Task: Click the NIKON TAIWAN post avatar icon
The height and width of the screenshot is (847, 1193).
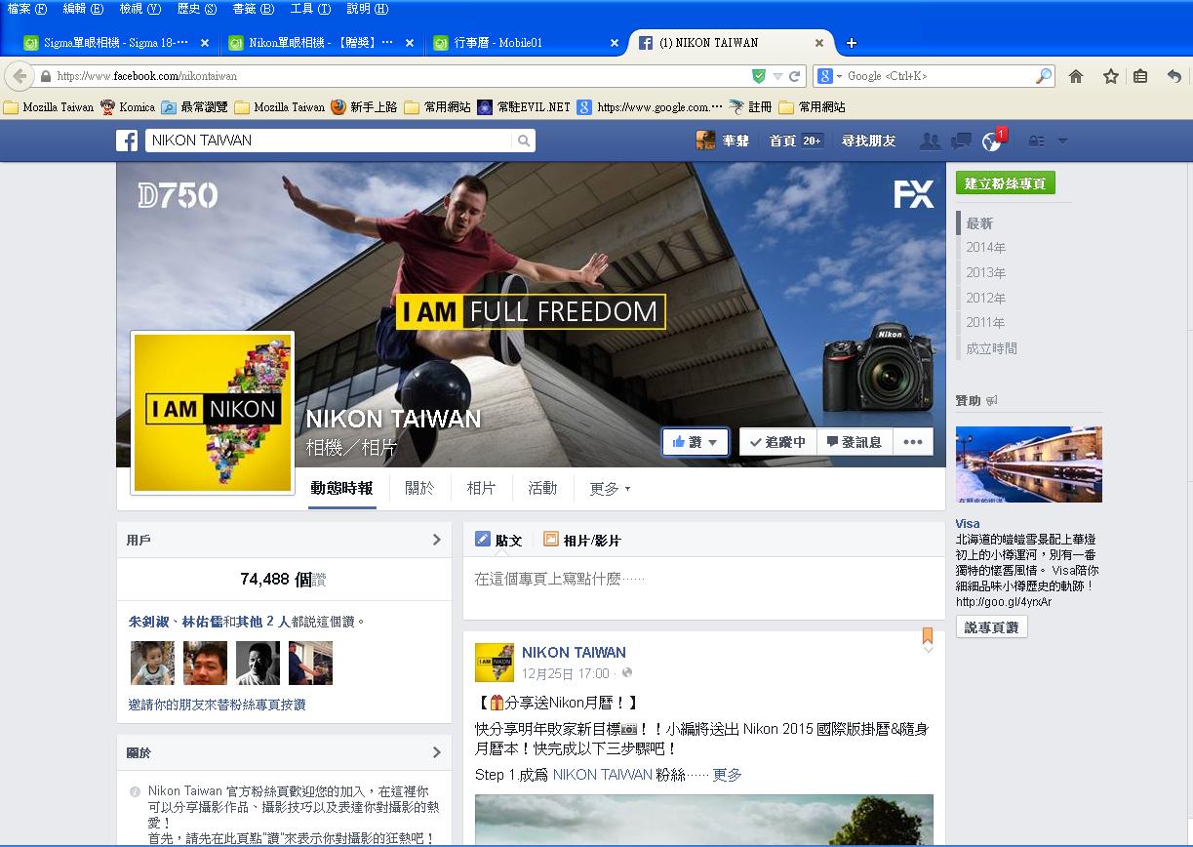Action: click(495, 663)
